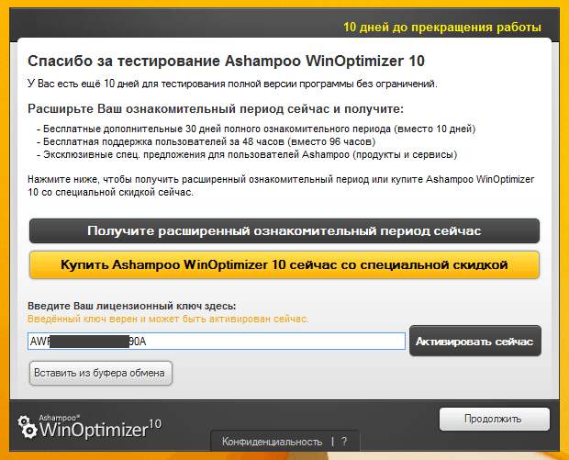Click heading 'Расширьте Ваш ознакомительный период сейчас'

216,109
